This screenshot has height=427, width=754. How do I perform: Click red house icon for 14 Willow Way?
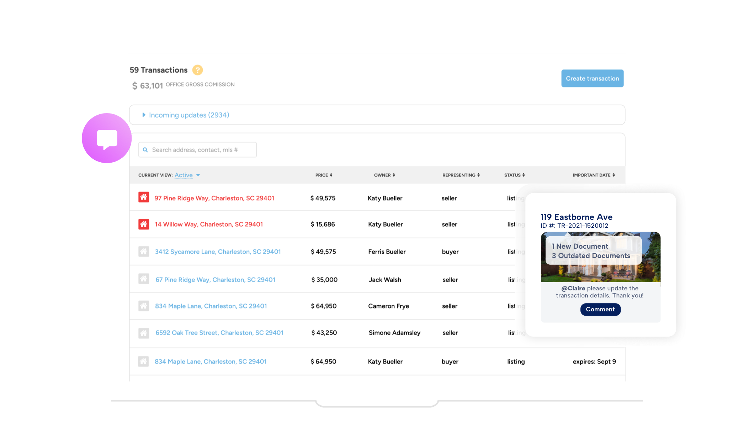click(x=144, y=224)
